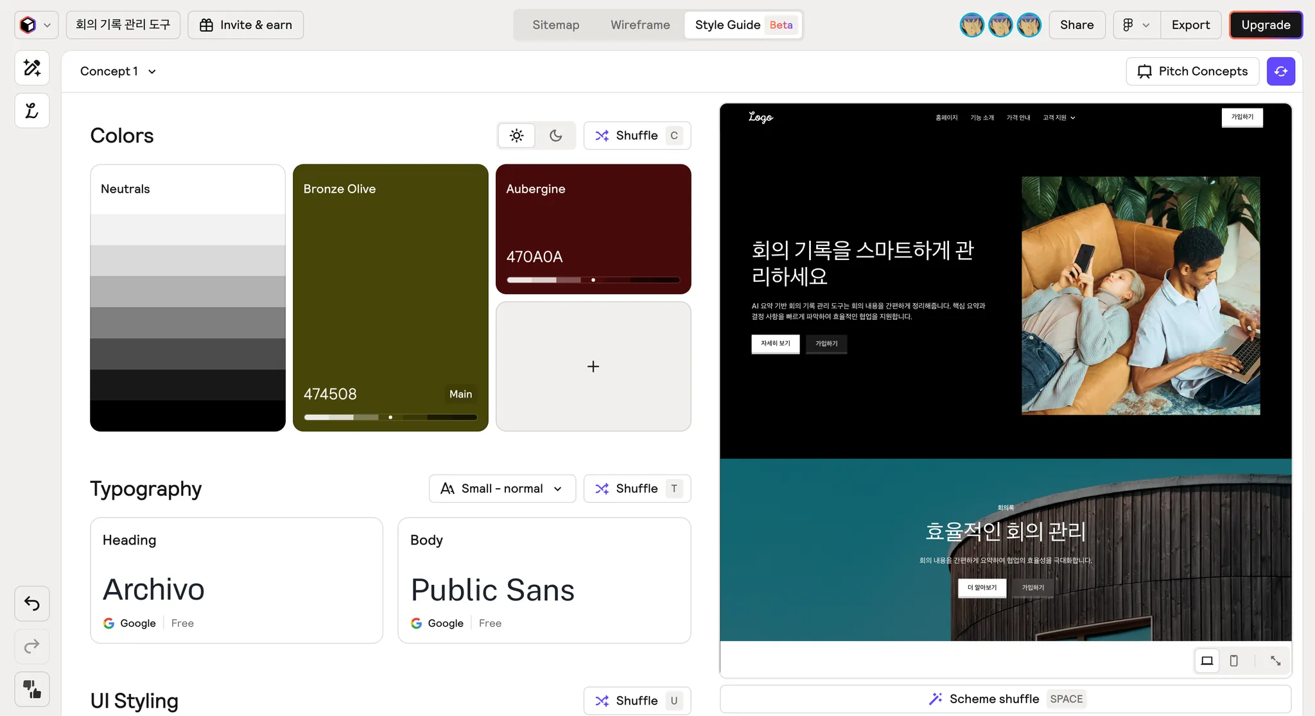Click the redo arrow button

tap(32, 646)
